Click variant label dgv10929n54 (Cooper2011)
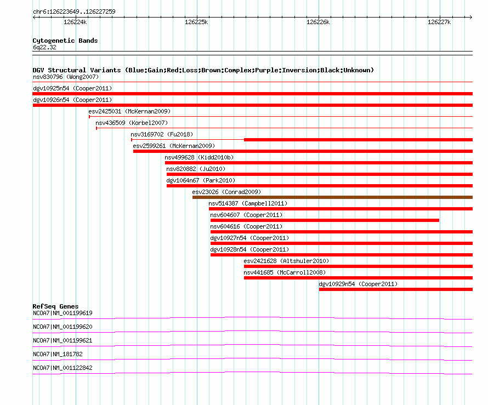The height and width of the screenshot is (405, 488). (358, 284)
